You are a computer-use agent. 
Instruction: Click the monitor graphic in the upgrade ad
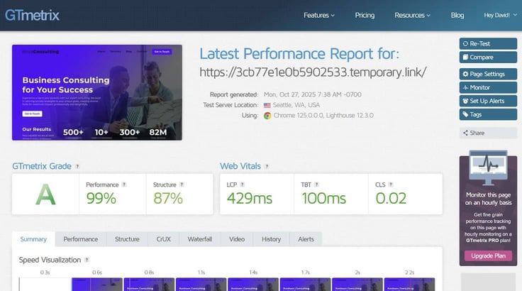pyautogui.click(x=488, y=168)
